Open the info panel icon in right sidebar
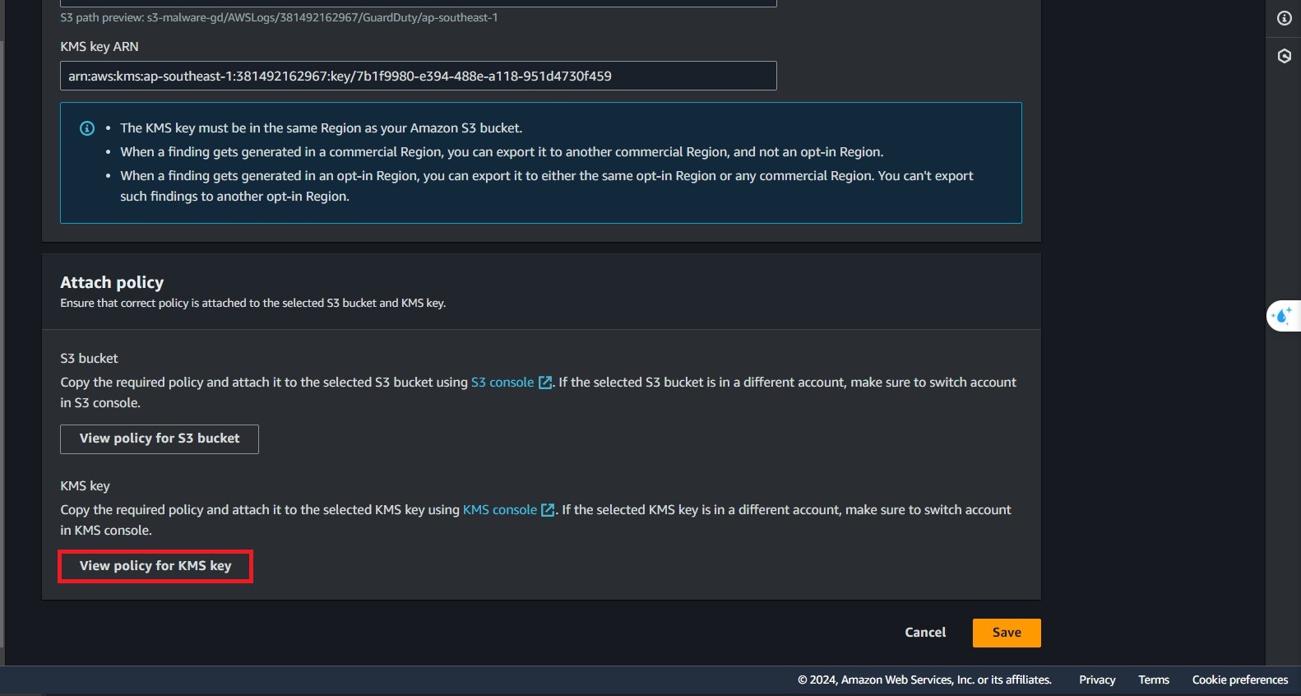This screenshot has height=696, width=1301. 1284,18
